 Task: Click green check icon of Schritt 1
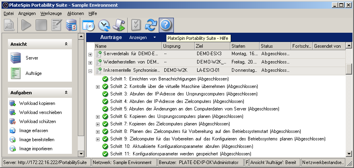(105, 79)
